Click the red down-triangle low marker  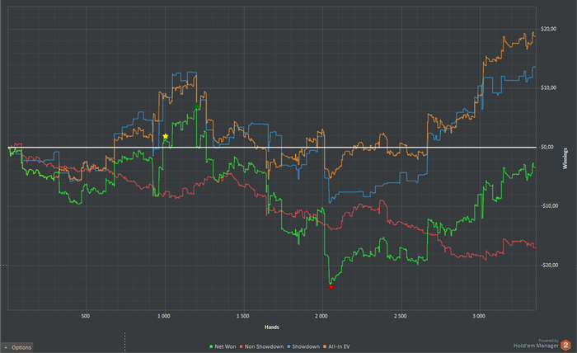[331, 287]
